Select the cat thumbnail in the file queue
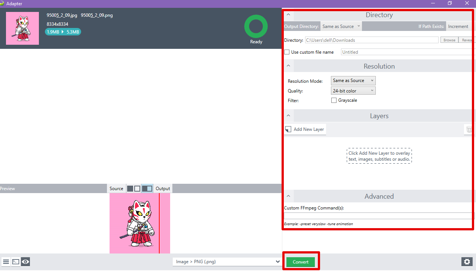Image resolution: width=476 pixels, height=271 pixels. pyautogui.click(x=22, y=28)
